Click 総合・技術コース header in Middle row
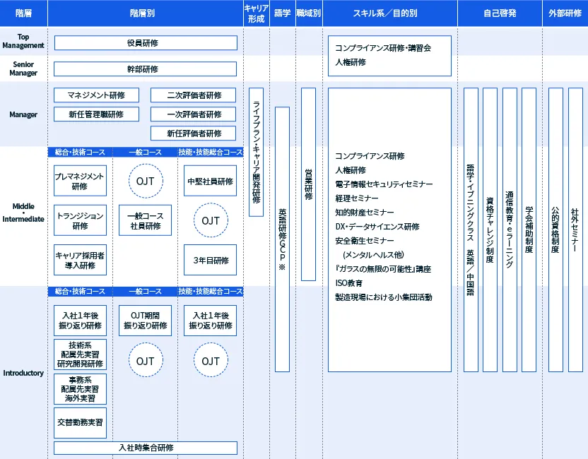This screenshot has width=588, height=459. 80,152
